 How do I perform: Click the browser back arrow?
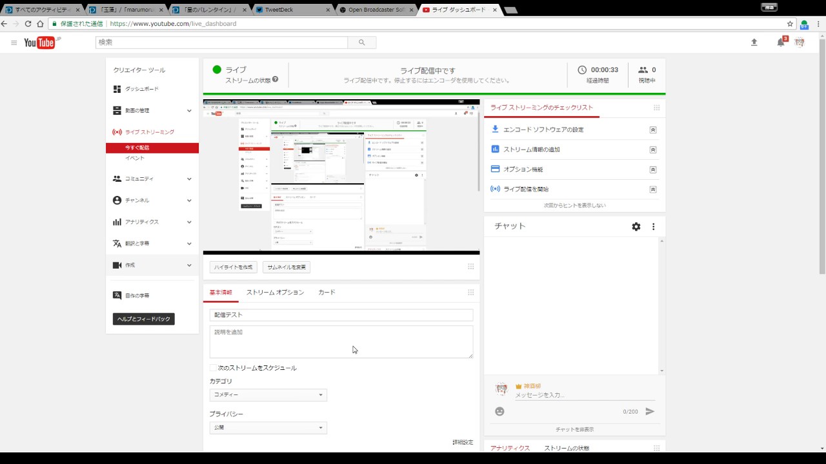click(x=5, y=24)
